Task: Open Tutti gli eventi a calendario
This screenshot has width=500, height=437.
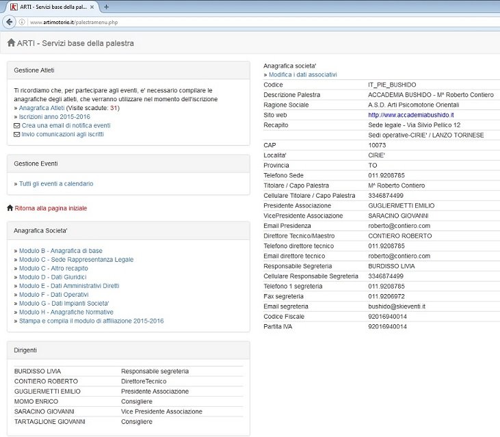Action: tap(56, 184)
